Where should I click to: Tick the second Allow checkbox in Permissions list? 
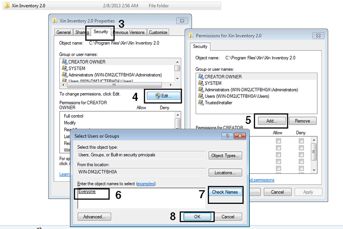(278, 148)
